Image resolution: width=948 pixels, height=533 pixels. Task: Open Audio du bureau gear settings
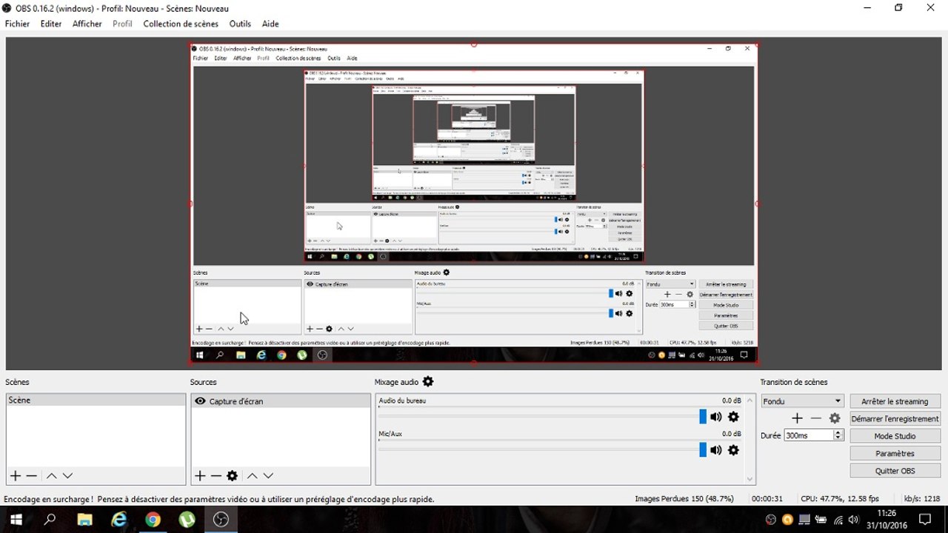click(734, 417)
